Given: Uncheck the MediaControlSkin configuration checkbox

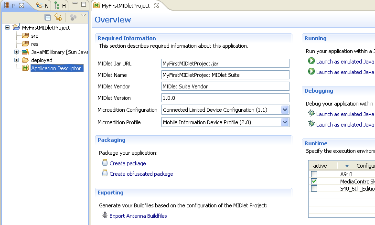Looking at the screenshot, I should click(x=314, y=182).
